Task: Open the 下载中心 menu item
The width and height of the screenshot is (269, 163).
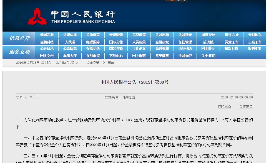Action: (x=116, y=56)
